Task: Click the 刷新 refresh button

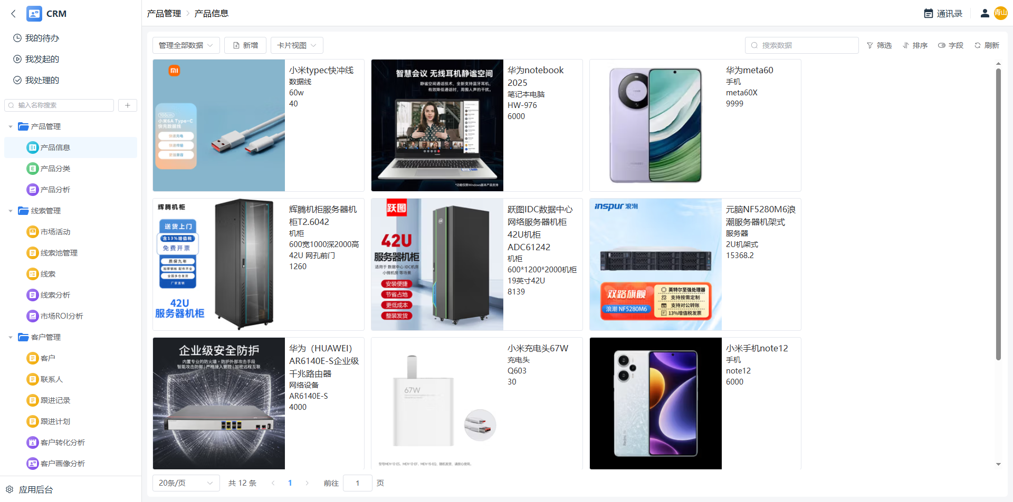Action: [987, 45]
